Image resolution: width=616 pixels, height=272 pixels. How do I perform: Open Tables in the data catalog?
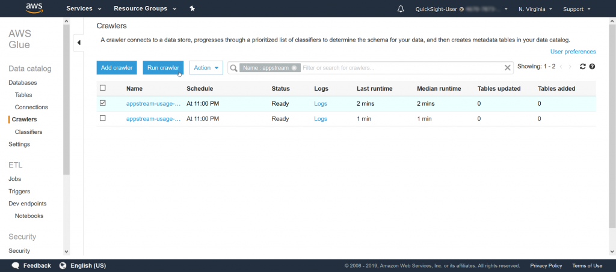(23, 95)
